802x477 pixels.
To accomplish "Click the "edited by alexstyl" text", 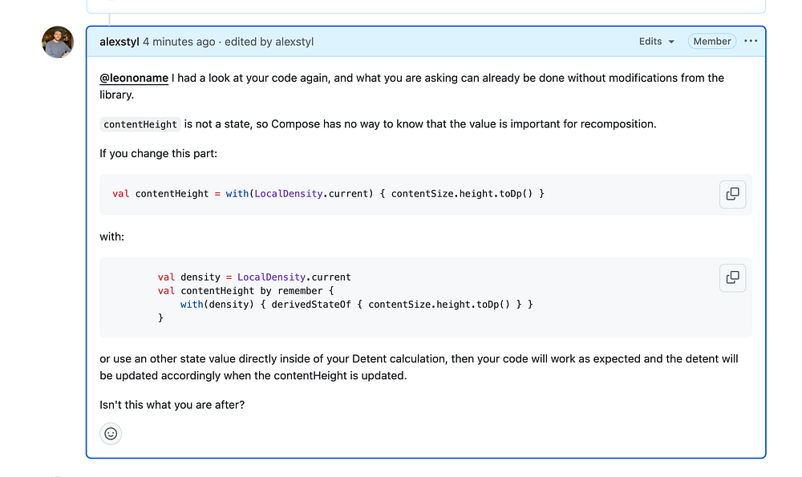I will [x=269, y=42].
